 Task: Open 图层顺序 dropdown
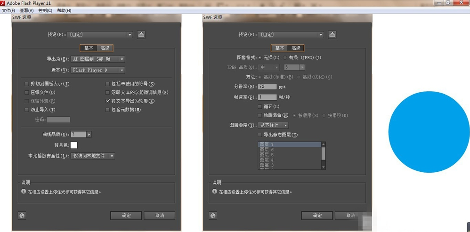[273, 125]
